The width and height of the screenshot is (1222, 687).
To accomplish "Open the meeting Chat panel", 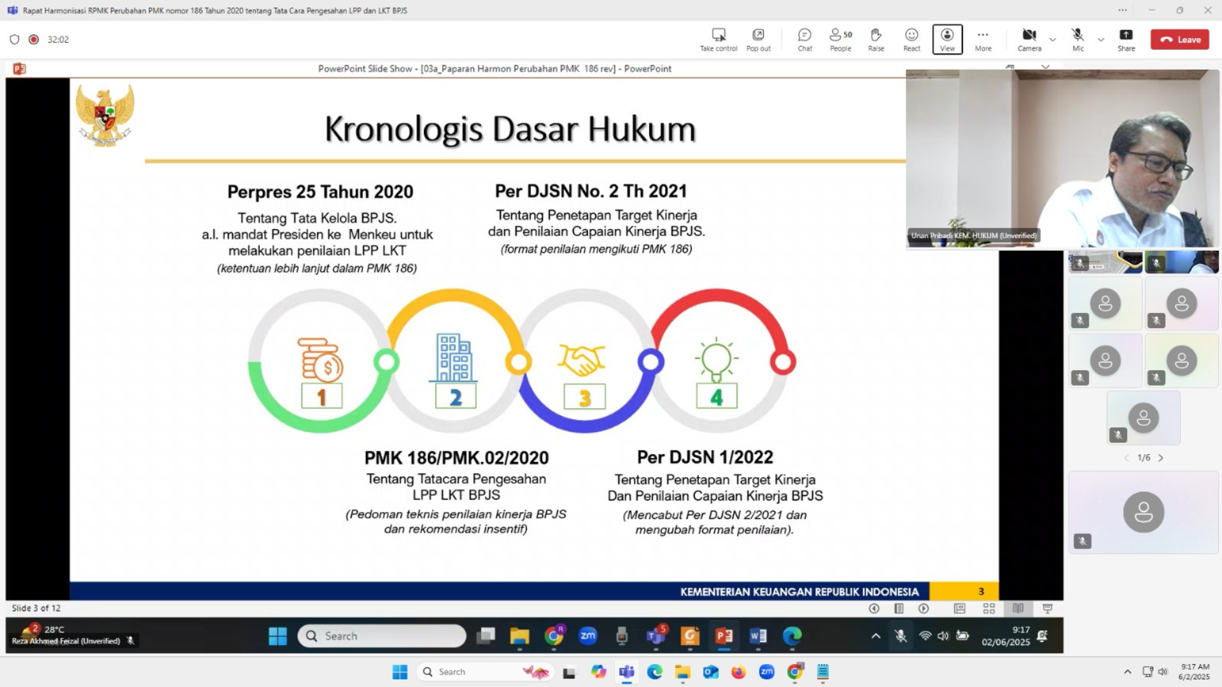I will (804, 39).
